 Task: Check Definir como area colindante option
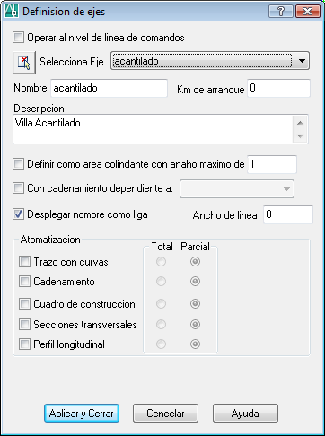pos(18,164)
